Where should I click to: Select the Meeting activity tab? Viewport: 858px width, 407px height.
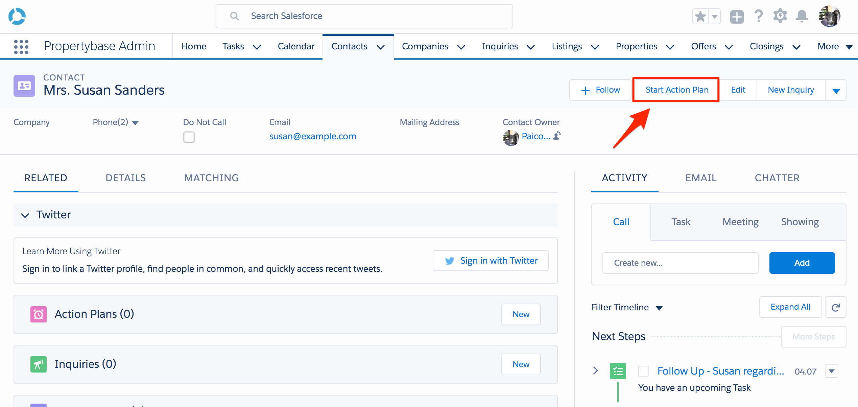[x=740, y=222]
